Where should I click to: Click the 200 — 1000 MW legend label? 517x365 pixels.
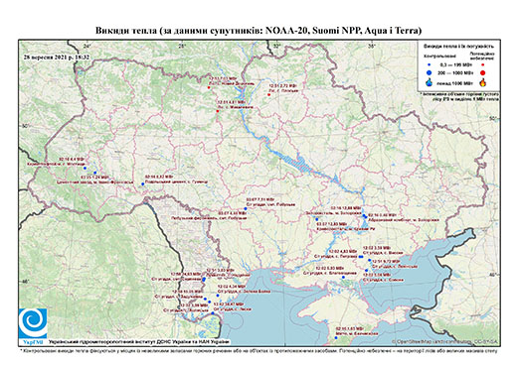[454, 72]
